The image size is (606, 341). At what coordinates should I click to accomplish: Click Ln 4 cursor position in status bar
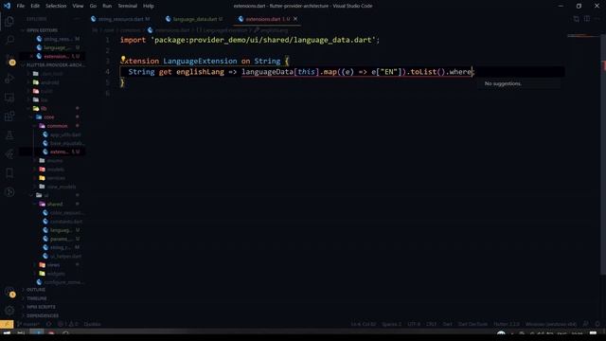(363, 324)
